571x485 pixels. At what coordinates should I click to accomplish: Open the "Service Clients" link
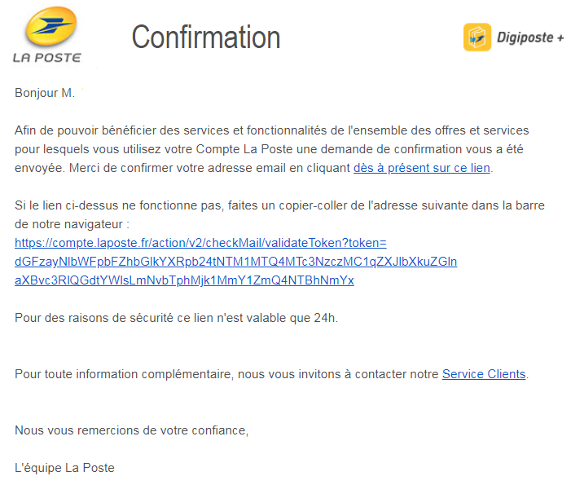tap(484, 374)
